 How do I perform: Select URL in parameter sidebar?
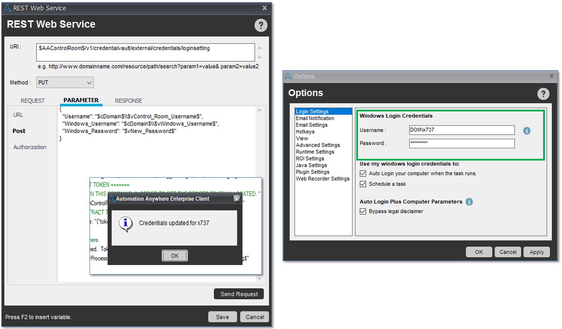(x=18, y=114)
